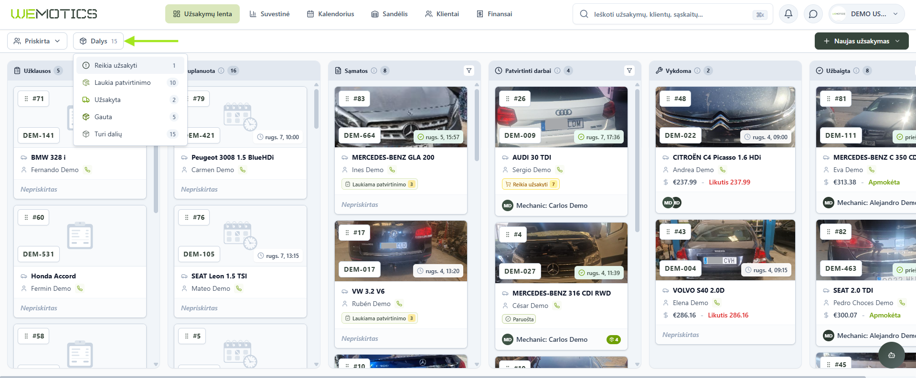Image resolution: width=916 pixels, height=378 pixels.
Task: Click info icon next to Užbaigta
Action: pyautogui.click(x=856, y=71)
